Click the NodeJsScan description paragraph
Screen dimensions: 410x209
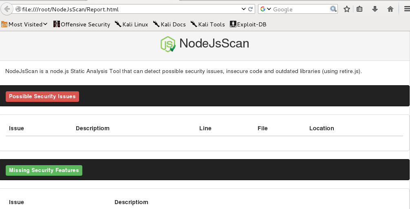click(x=183, y=71)
